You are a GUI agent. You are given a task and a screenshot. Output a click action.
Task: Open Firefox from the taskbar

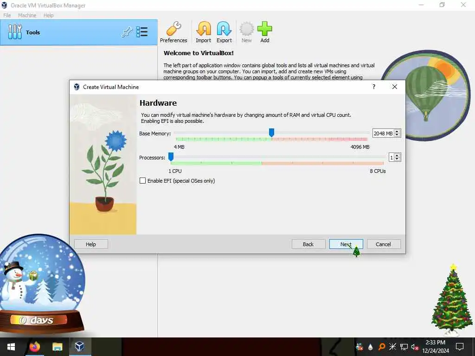pyautogui.click(x=34, y=347)
